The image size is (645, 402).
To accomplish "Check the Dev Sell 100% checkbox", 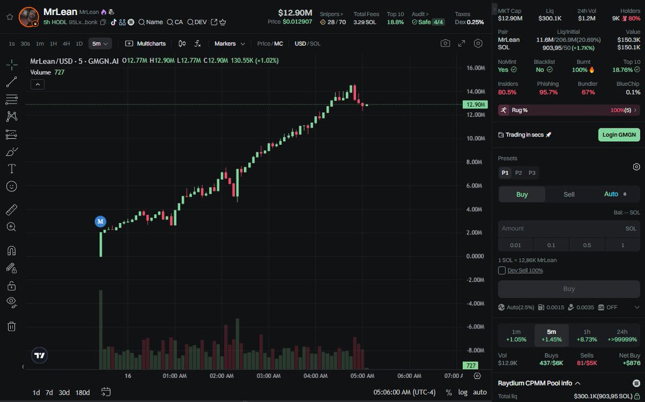I will (502, 270).
